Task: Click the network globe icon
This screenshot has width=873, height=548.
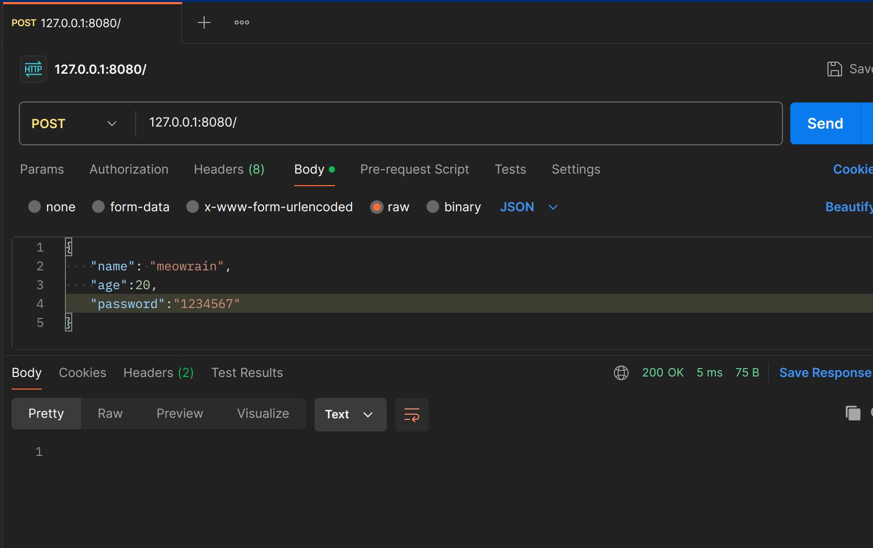Action: coord(621,373)
